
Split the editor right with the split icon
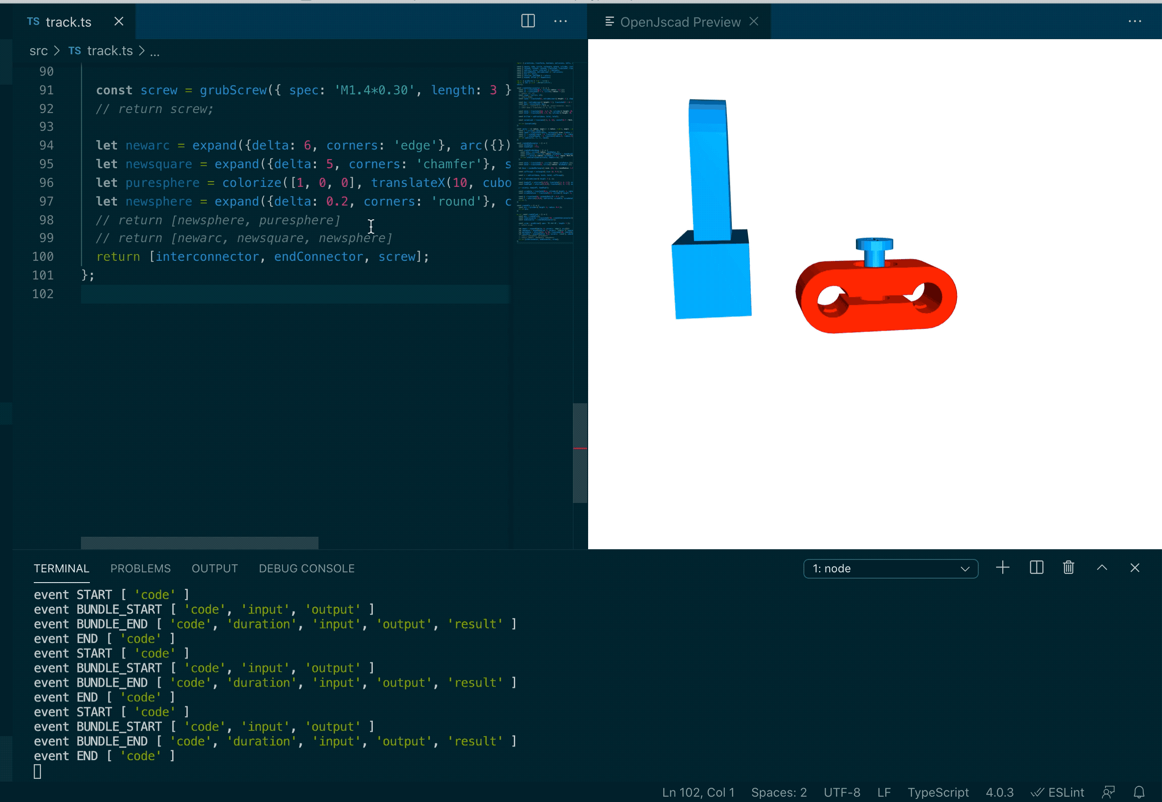tap(528, 21)
